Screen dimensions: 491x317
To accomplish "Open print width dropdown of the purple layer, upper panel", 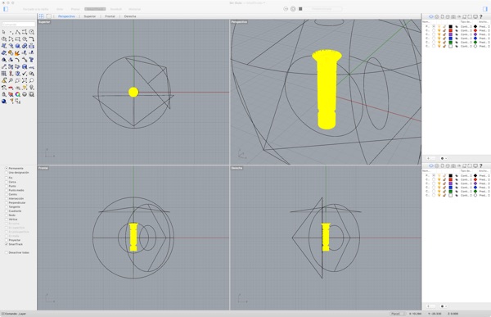I will 484,34.
